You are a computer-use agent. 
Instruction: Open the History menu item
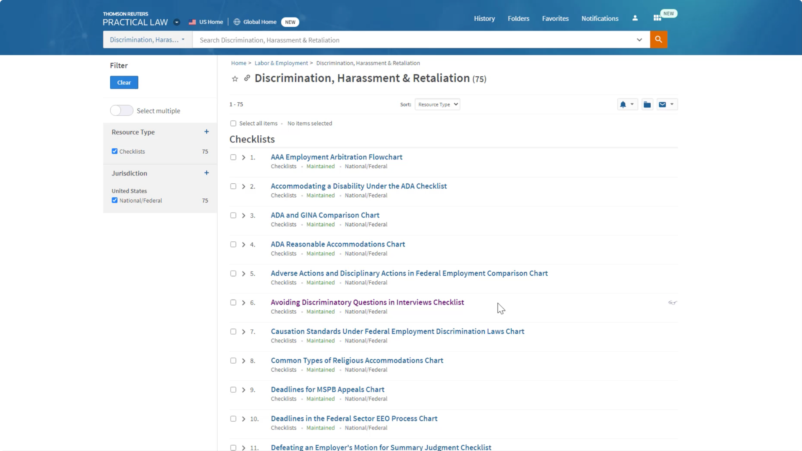[484, 18]
